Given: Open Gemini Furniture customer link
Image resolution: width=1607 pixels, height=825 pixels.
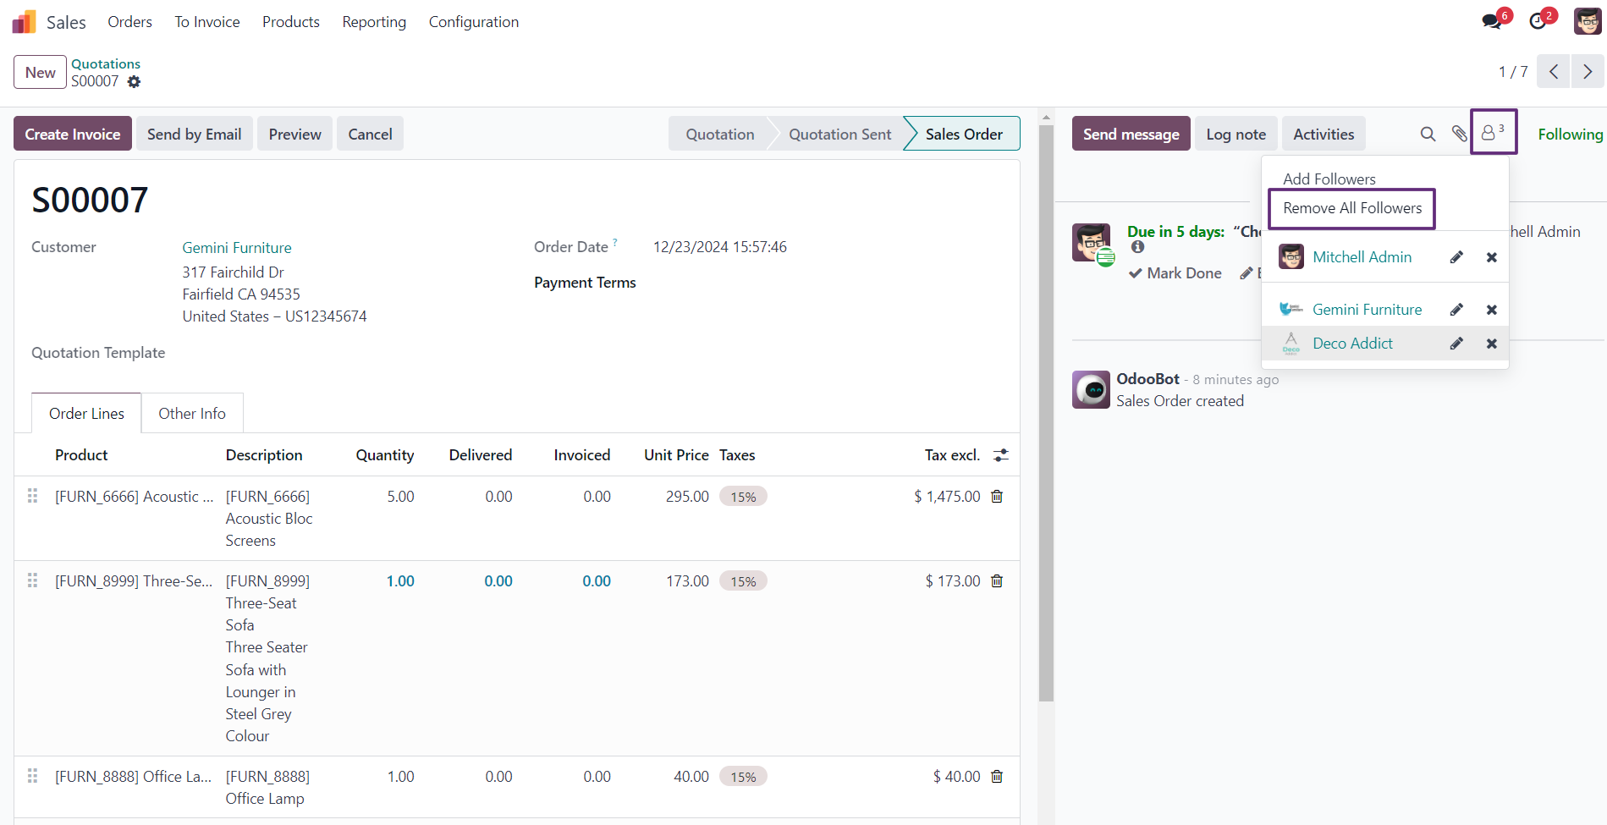Looking at the screenshot, I should [x=237, y=248].
